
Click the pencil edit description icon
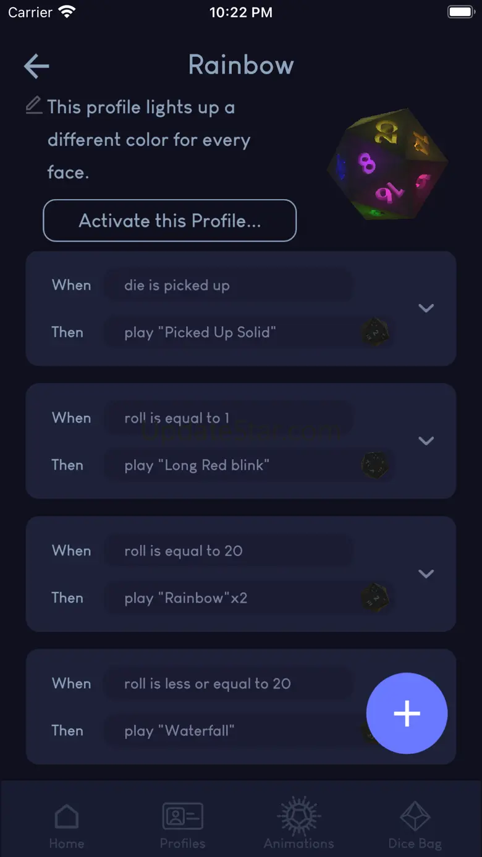coord(34,105)
